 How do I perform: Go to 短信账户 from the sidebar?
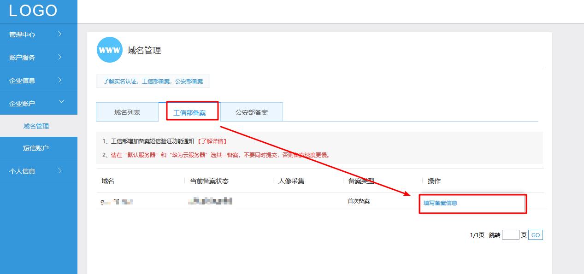tap(39, 148)
